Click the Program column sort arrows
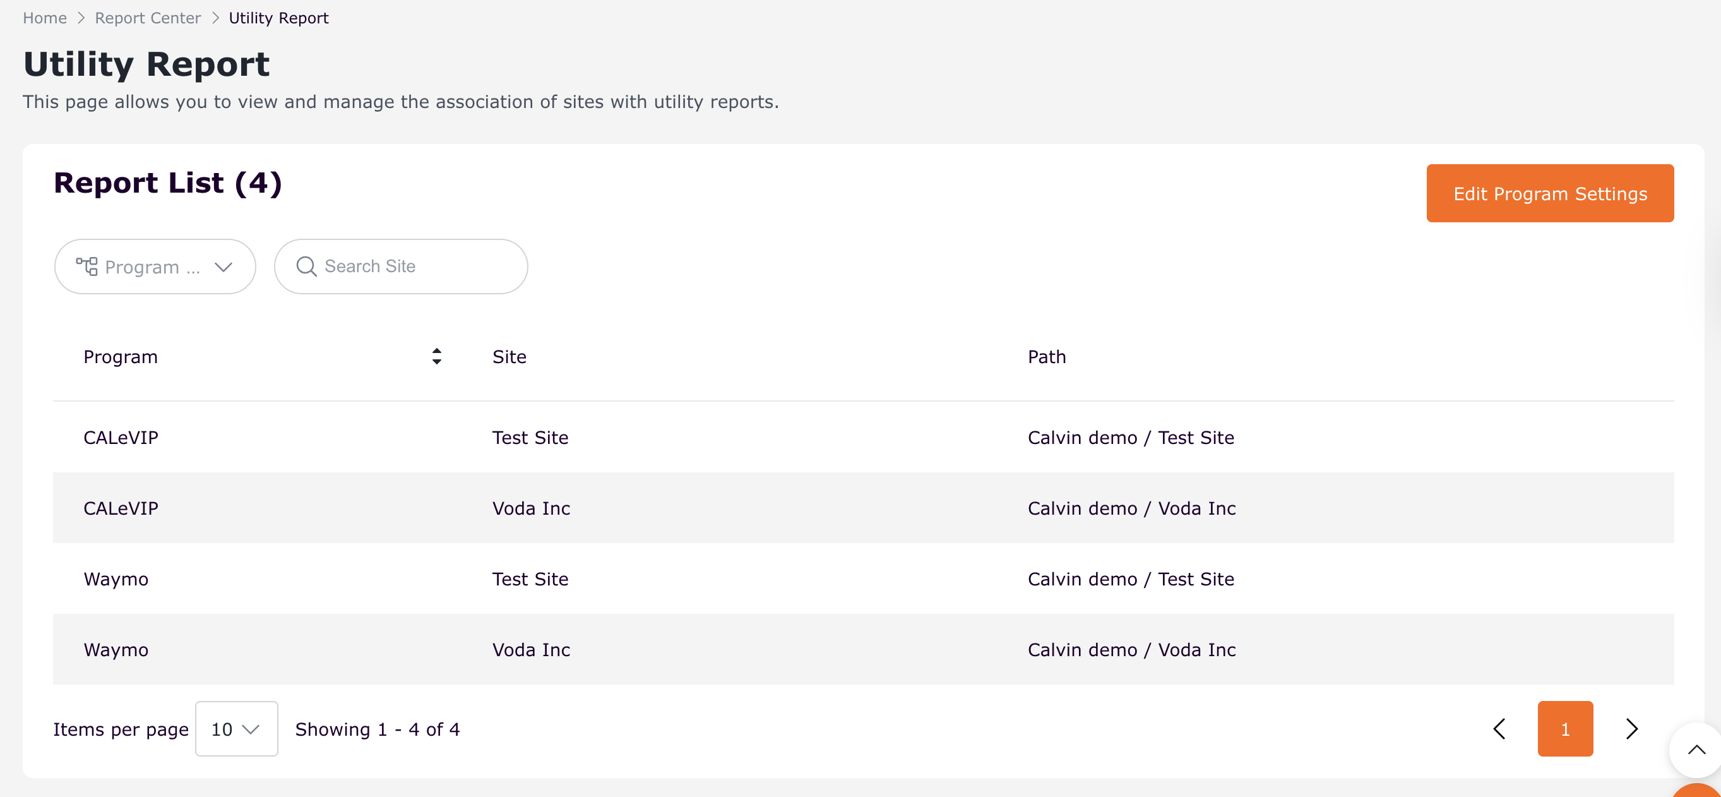 coord(436,356)
